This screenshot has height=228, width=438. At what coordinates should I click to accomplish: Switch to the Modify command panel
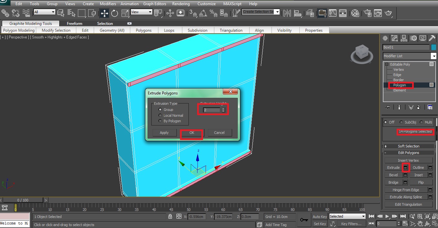tap(394, 38)
